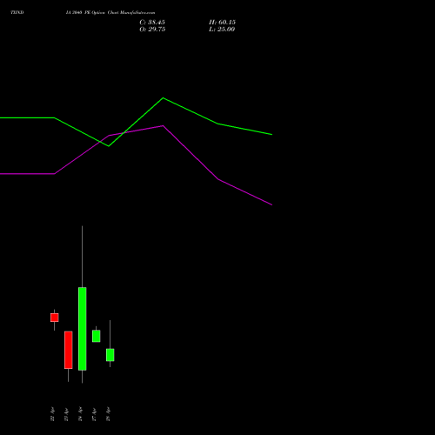Click the 24 Apr date axis label
The height and width of the screenshot is (435, 435).
pos(80,414)
